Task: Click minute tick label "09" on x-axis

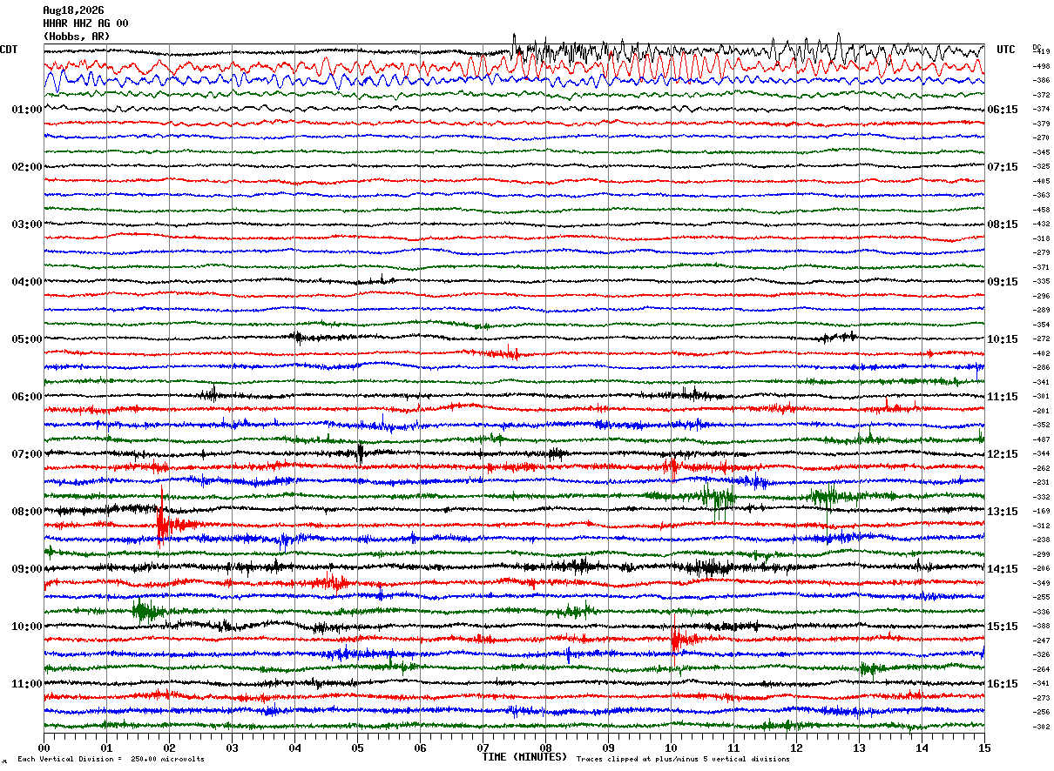Action: 608,748
